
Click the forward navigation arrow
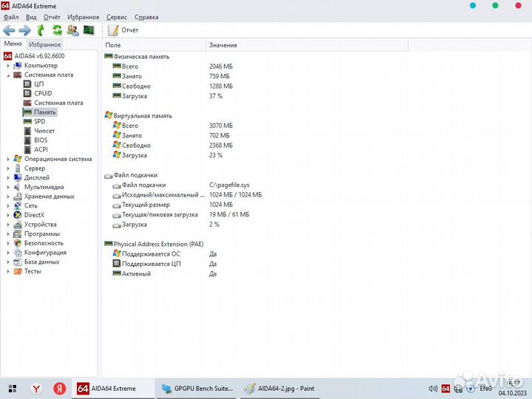click(24, 30)
